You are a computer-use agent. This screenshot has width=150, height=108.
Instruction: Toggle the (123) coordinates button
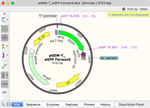pyautogui.click(x=4, y=84)
